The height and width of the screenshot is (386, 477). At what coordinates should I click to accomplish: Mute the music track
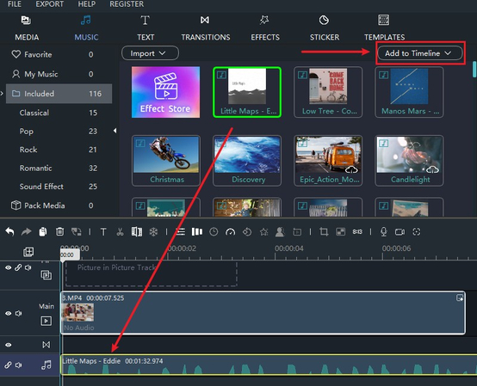pos(19,365)
